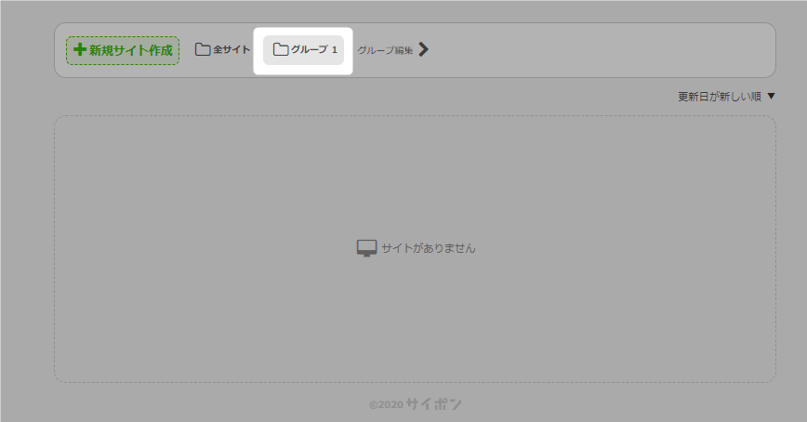Click the green plus icon for new site
Viewport: 807px width, 422px height.
[x=80, y=49]
